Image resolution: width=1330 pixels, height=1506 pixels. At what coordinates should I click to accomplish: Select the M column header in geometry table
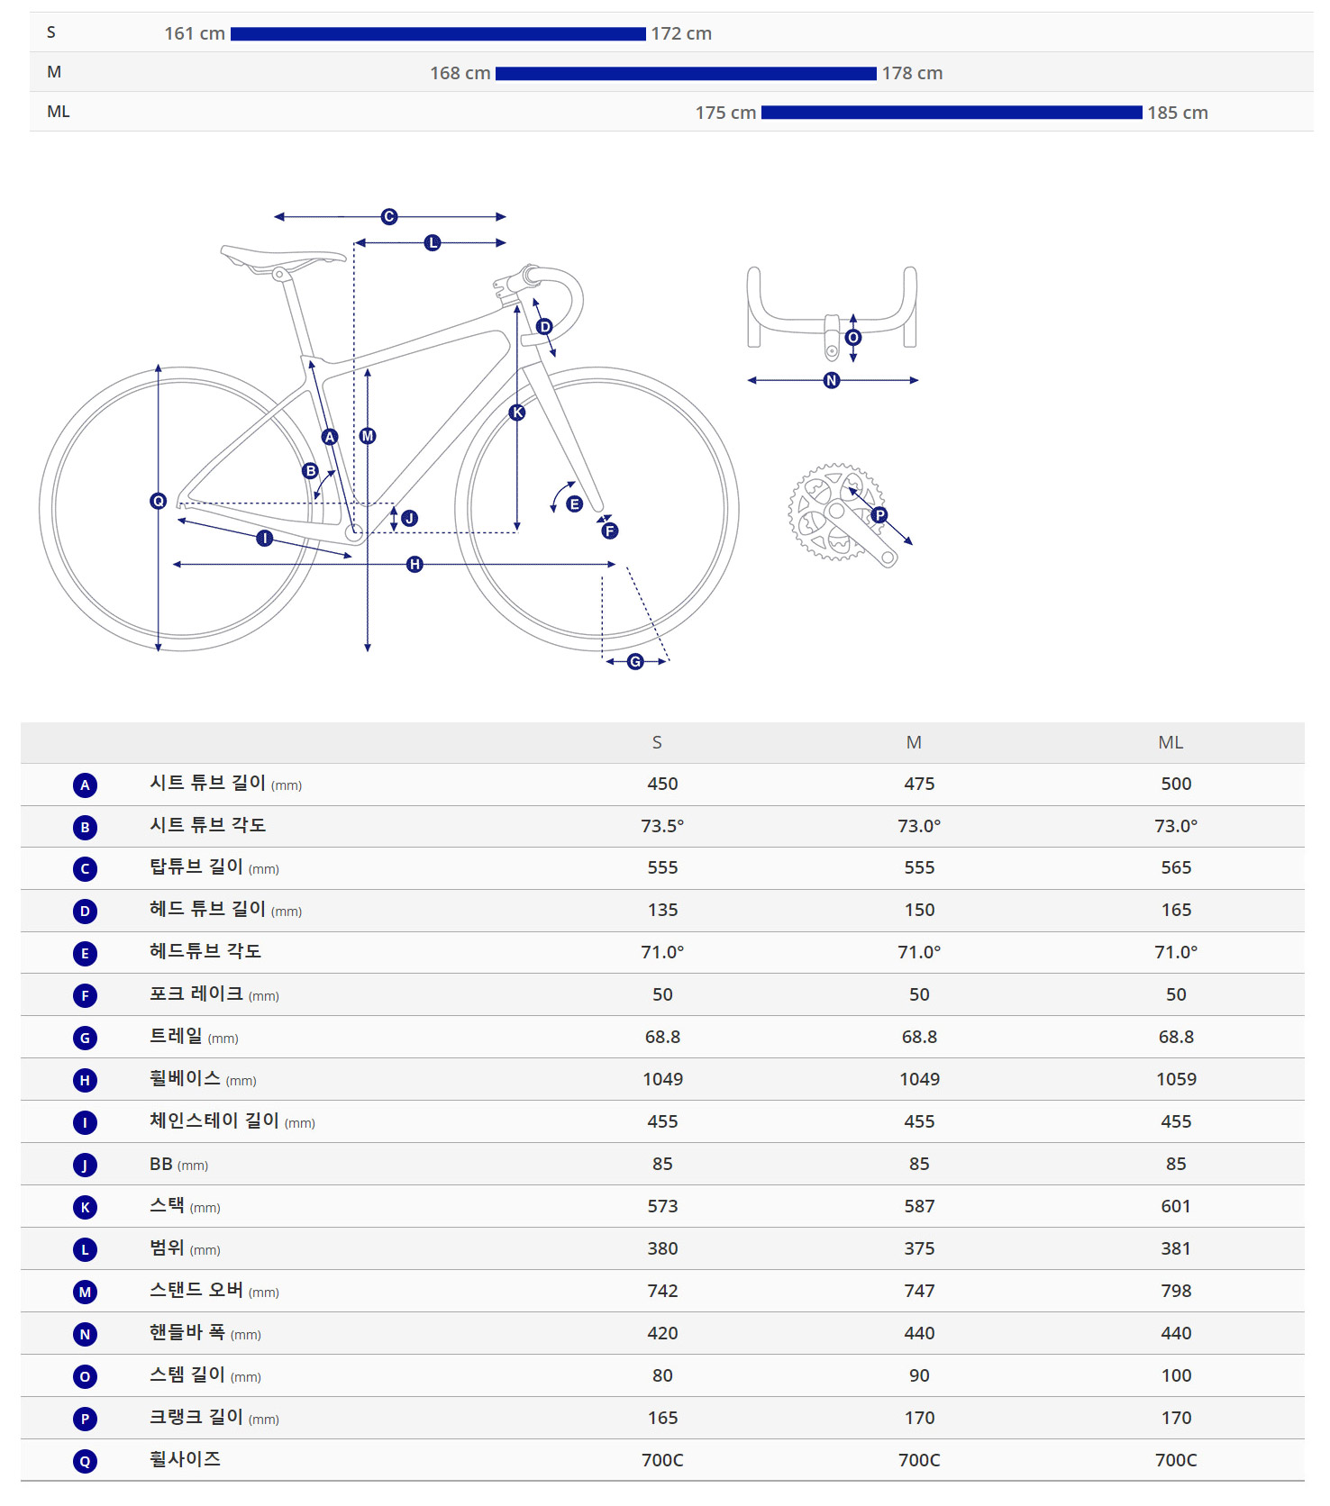click(914, 743)
